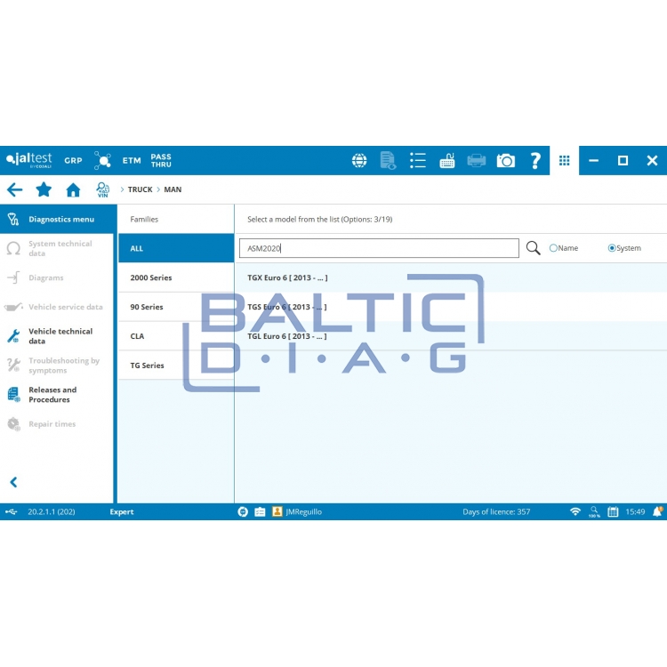Open PASS THRU mode
The width and height of the screenshot is (667, 667).
coord(161,160)
